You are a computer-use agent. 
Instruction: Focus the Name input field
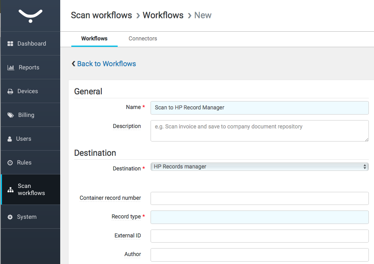(x=260, y=108)
